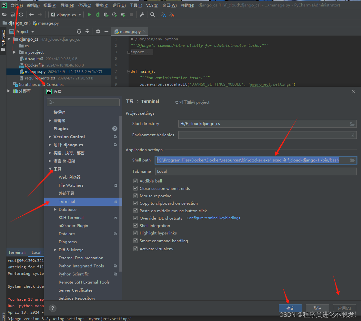This screenshot has width=361, height=321.
Task: Open the 导航(N) menu
Action: point(67,5)
